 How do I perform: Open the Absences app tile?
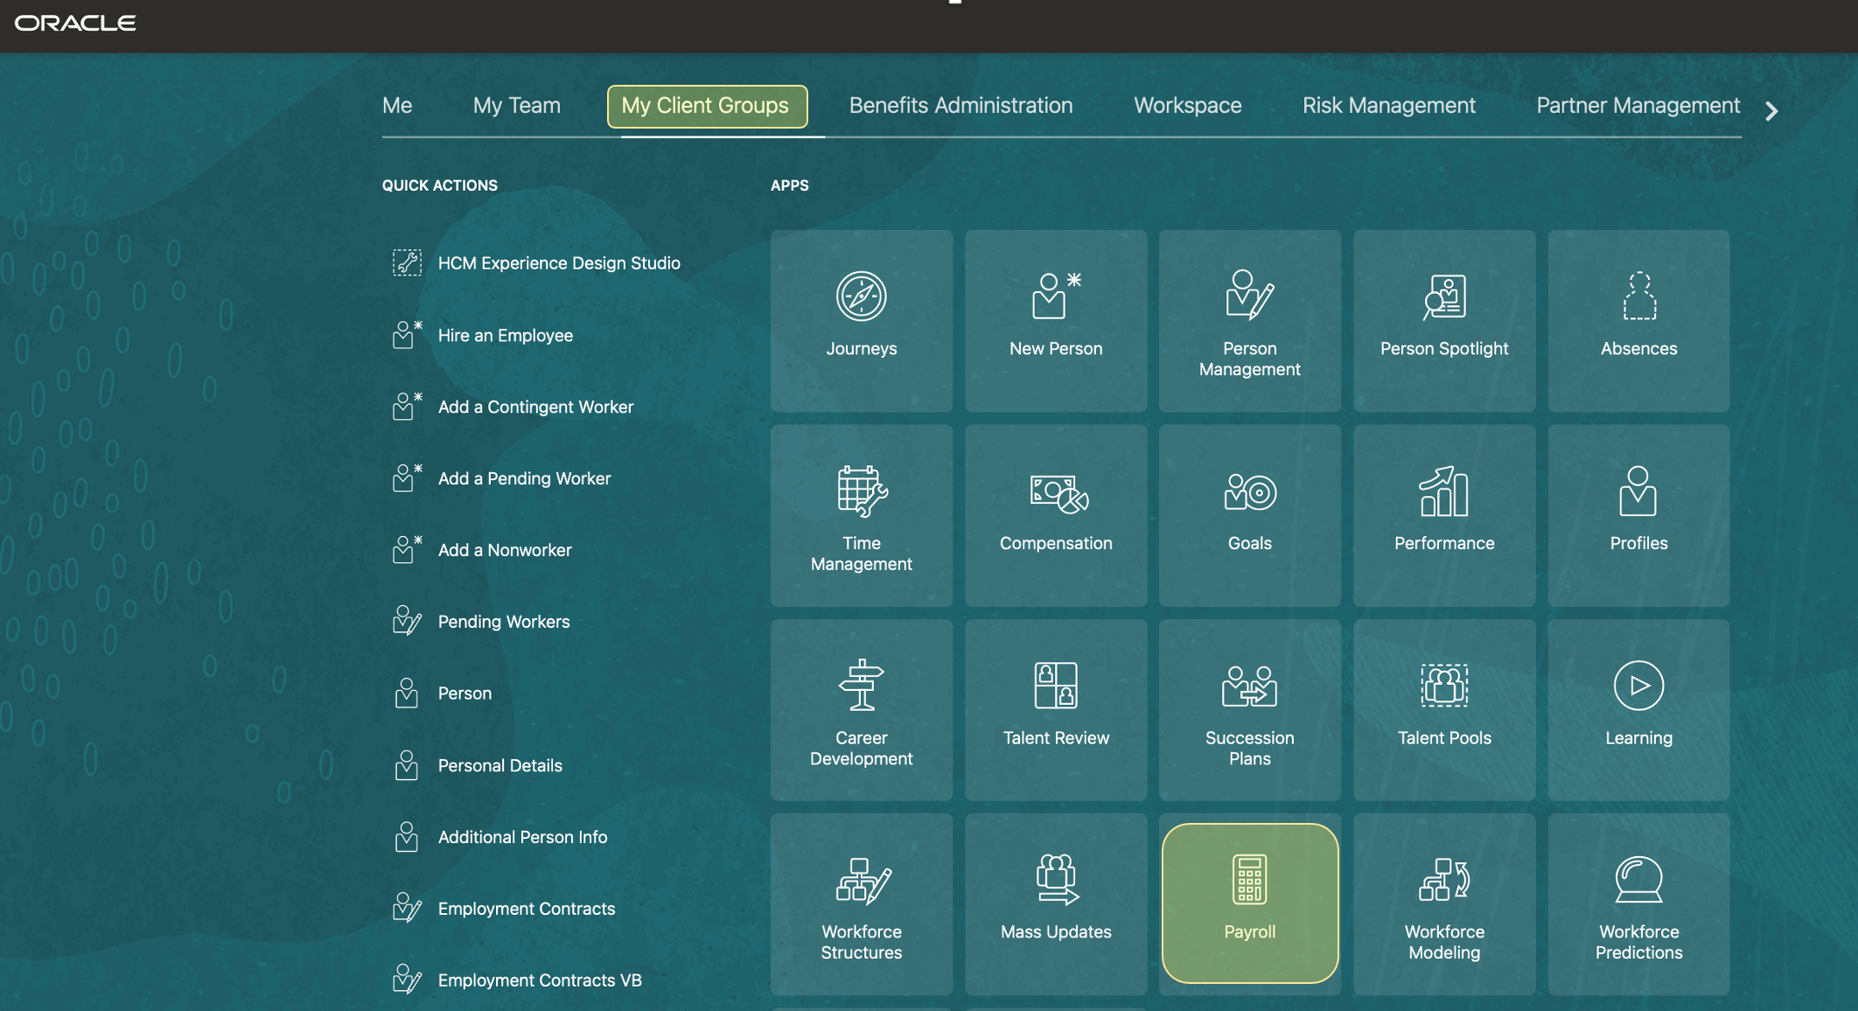1638,319
